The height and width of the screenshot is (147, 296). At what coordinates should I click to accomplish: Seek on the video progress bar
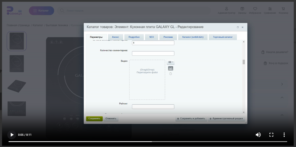coord(148,141)
